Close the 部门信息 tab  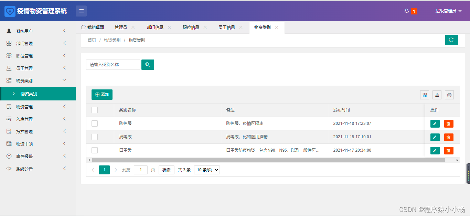pyautogui.click(x=169, y=28)
